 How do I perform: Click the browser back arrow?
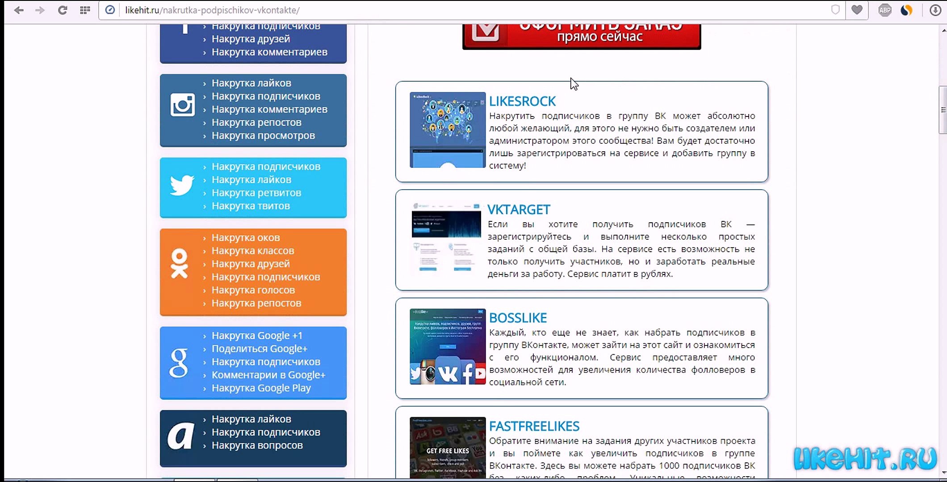tap(19, 10)
